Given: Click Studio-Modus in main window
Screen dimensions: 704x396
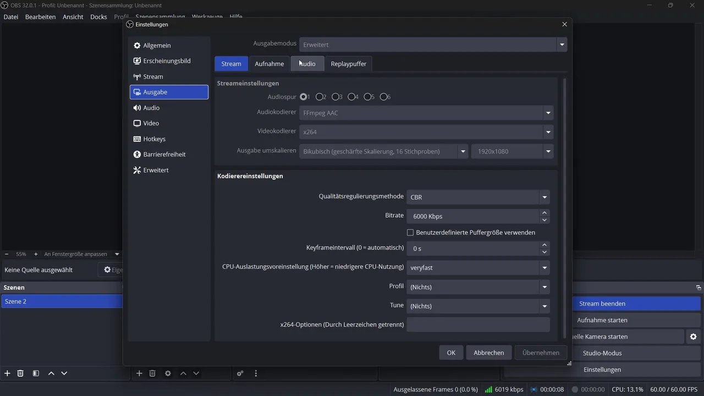Looking at the screenshot, I should coord(602,353).
